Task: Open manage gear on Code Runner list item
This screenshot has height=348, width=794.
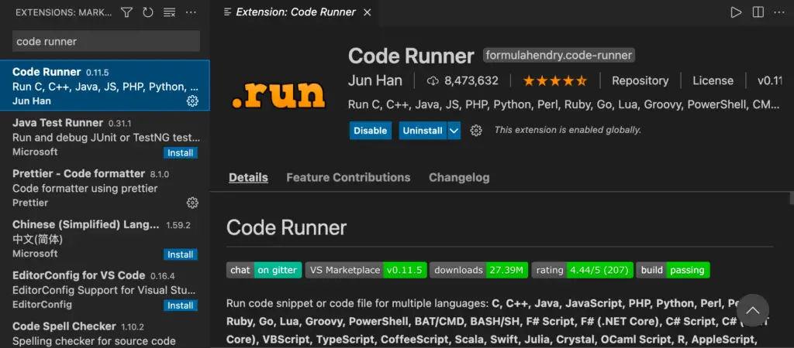Action: (192, 101)
